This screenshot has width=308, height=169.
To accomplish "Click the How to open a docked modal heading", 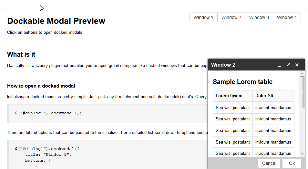I will (x=41, y=86).
